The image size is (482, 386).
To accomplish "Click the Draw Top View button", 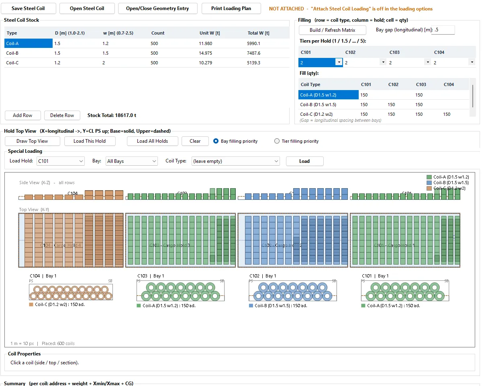I will 32,141.
